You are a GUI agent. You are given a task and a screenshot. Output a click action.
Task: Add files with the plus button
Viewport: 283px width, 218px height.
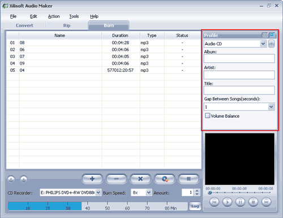[92, 178]
